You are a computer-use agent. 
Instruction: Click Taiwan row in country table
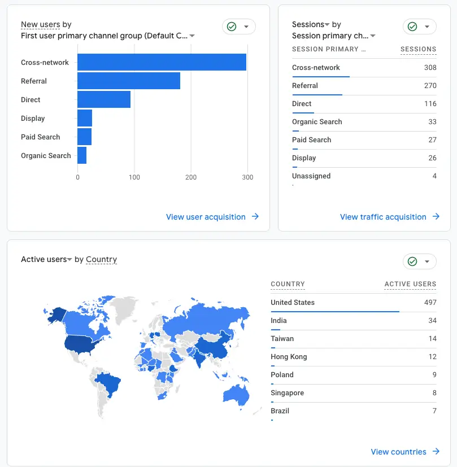coord(354,339)
